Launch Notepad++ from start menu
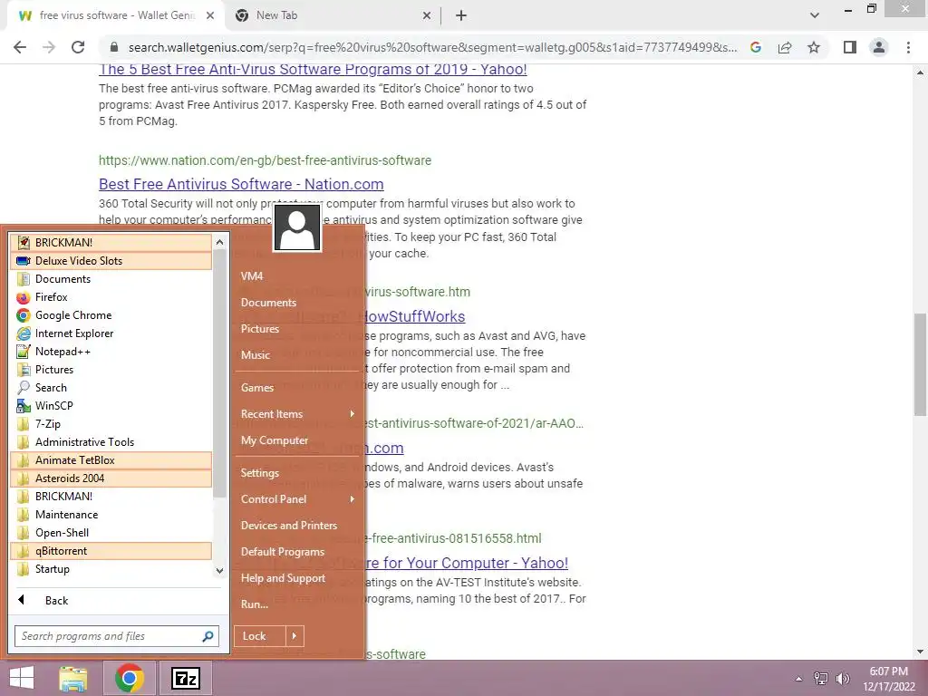This screenshot has height=696, width=928. tap(111, 352)
